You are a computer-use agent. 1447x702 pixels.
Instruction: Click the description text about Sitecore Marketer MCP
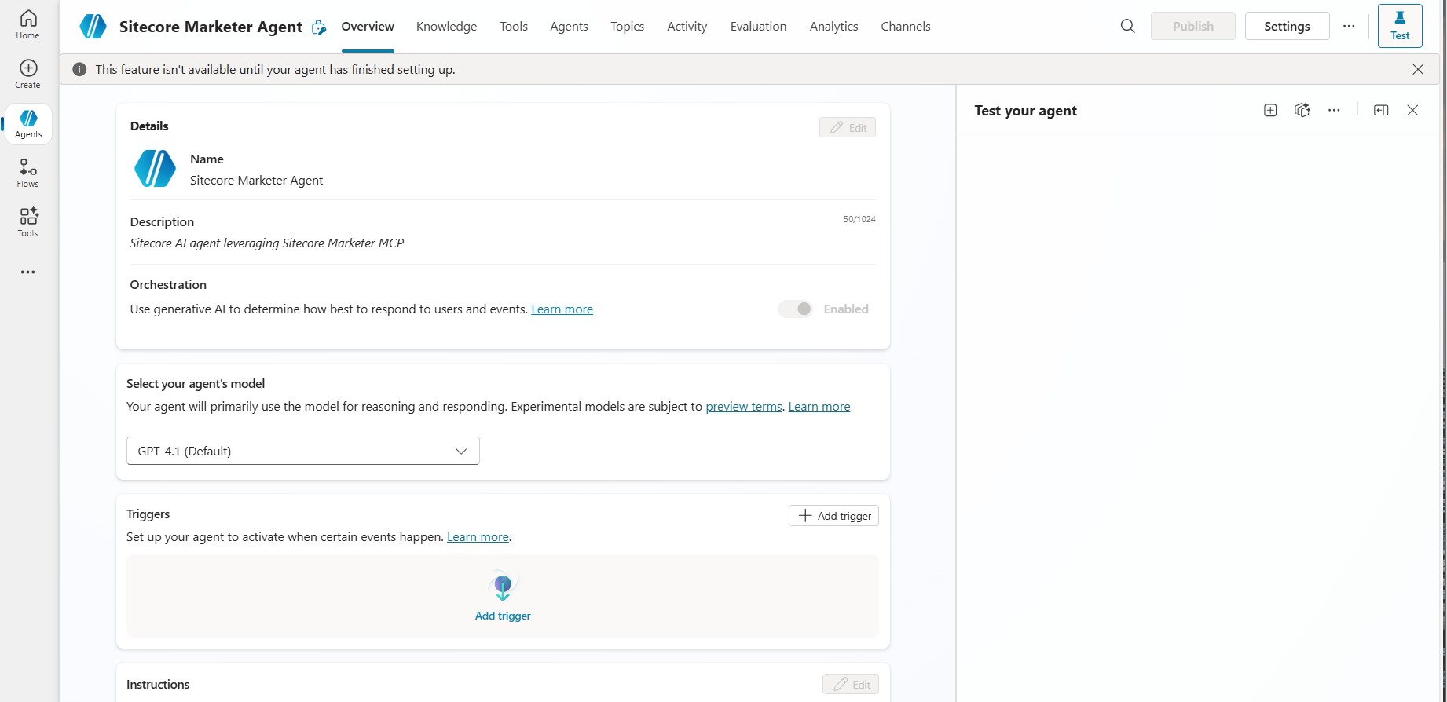[x=267, y=243]
